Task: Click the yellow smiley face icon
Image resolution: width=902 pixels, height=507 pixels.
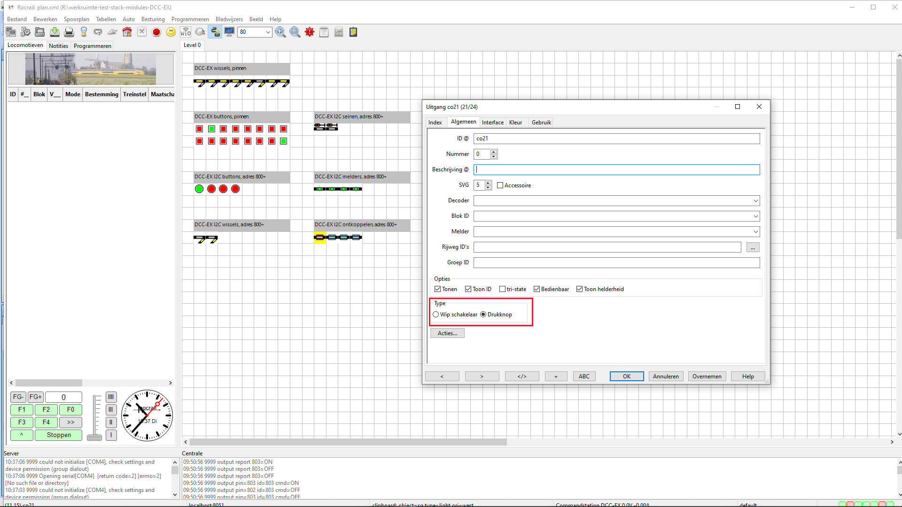Action: pos(171,32)
